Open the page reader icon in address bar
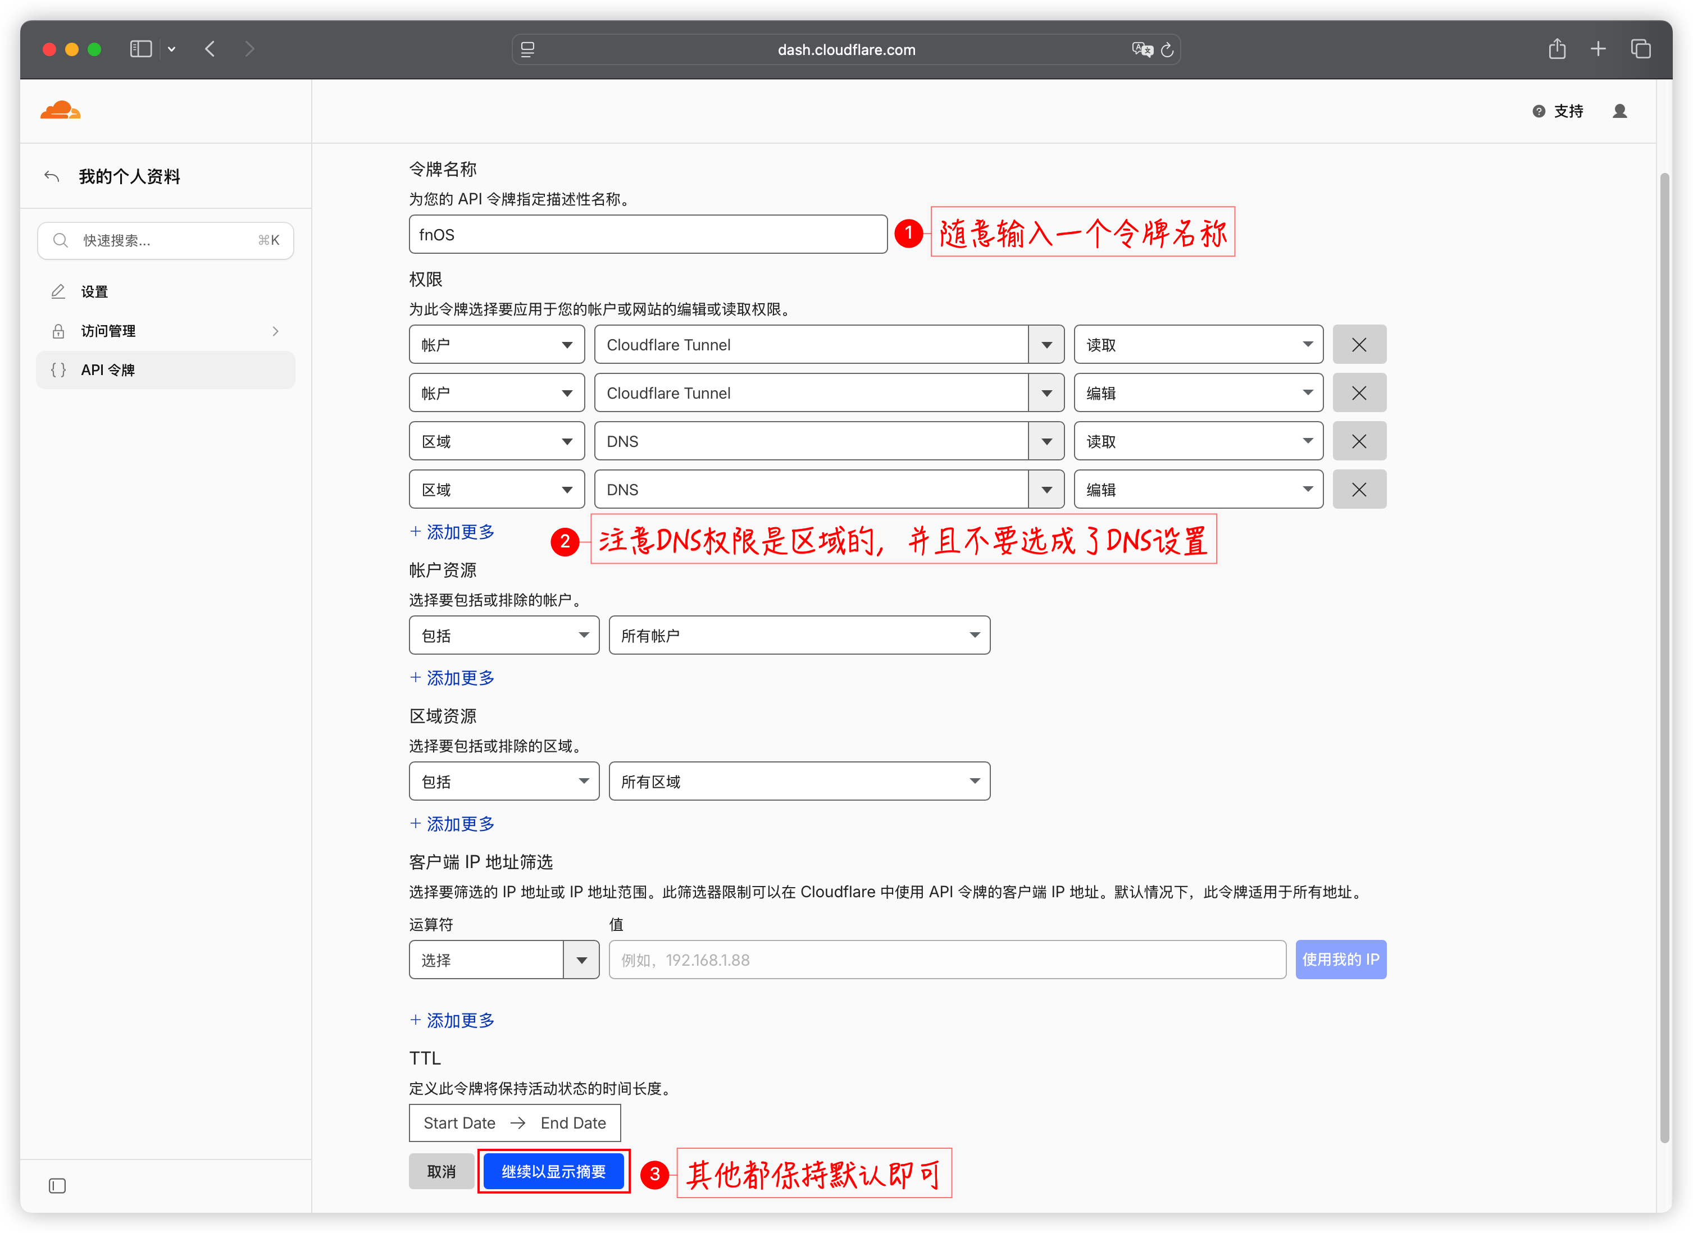 [528, 49]
